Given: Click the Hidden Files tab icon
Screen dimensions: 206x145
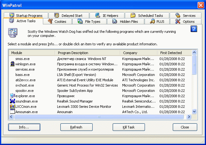Looking at the screenshot, I should (115, 21).
